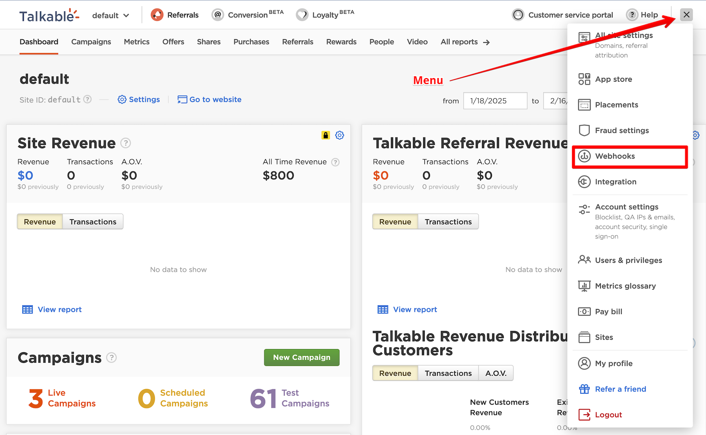
Task: Open Metrics glossary menu item
Action: pyautogui.click(x=630, y=286)
